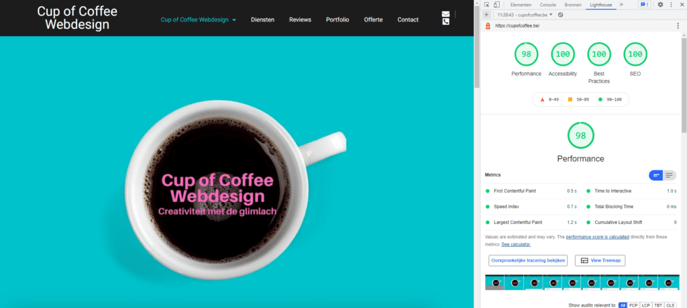Click the Largest Contentful Paint metric
This screenshot has width=687, height=308.
tap(531, 222)
